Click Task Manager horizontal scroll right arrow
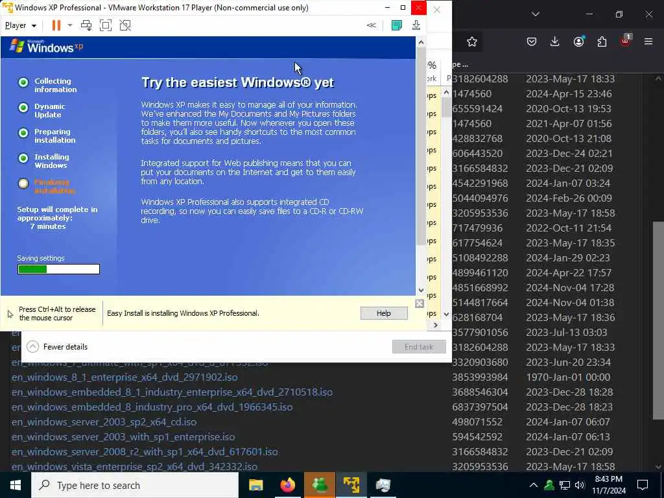 click(435, 326)
